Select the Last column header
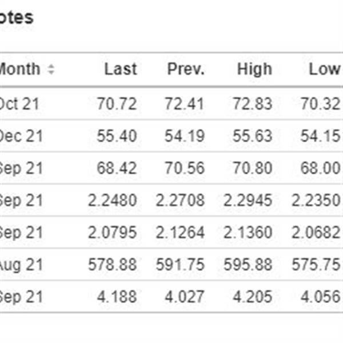 (121, 69)
